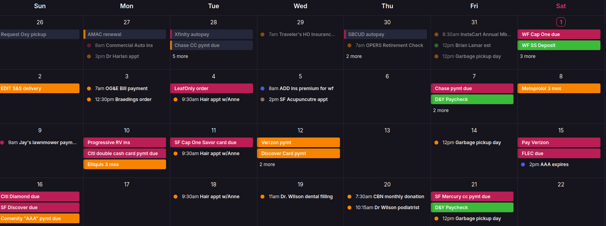Expand "3 more" events on Saturday 1
Image resolution: width=606 pixels, height=226 pixels.
click(528, 56)
